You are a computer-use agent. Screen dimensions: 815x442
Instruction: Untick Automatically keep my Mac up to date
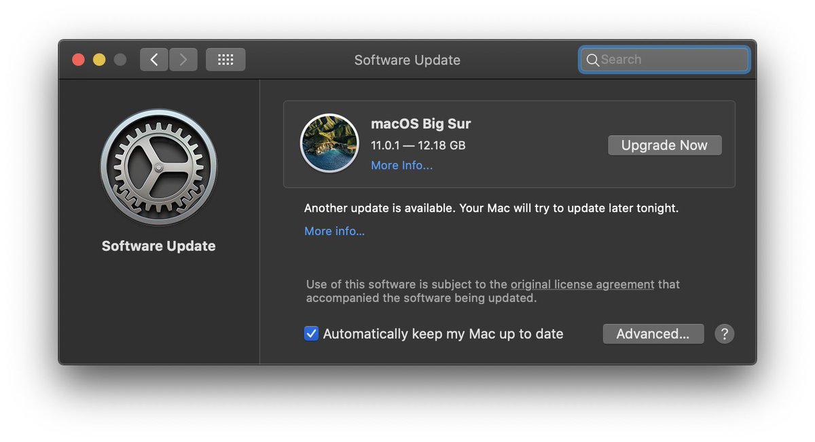pos(311,334)
